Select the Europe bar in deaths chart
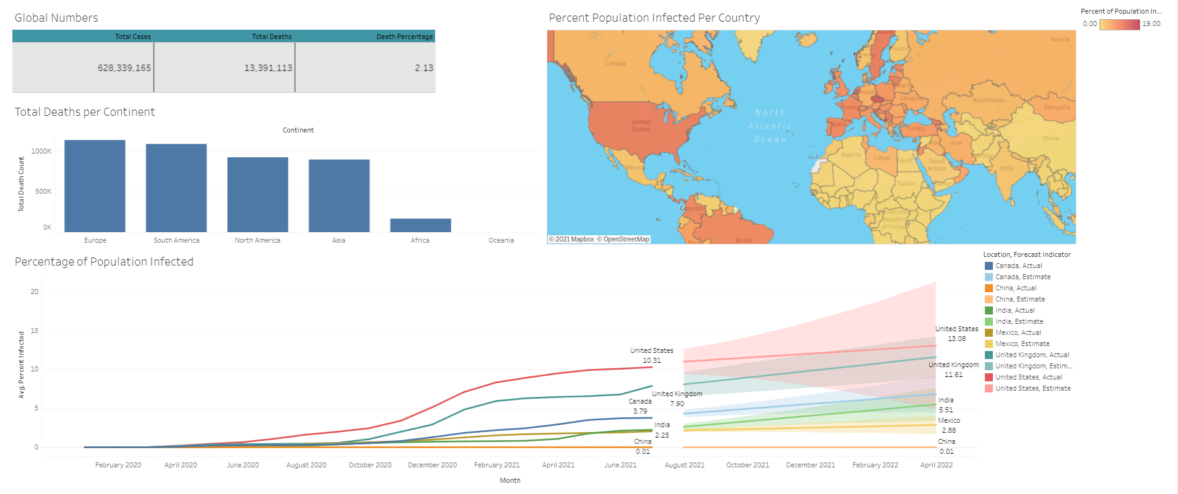The height and width of the screenshot is (494, 1178). [95, 186]
